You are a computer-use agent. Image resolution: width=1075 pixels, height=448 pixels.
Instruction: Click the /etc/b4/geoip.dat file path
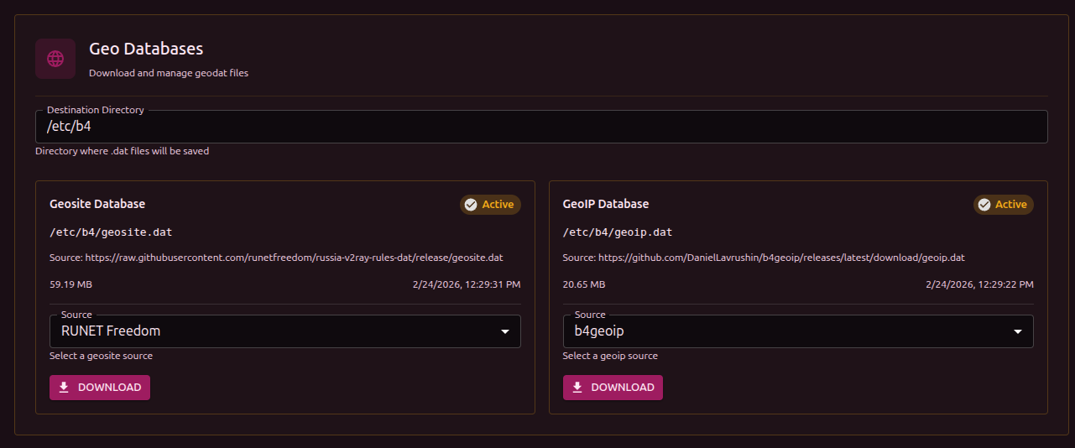618,232
